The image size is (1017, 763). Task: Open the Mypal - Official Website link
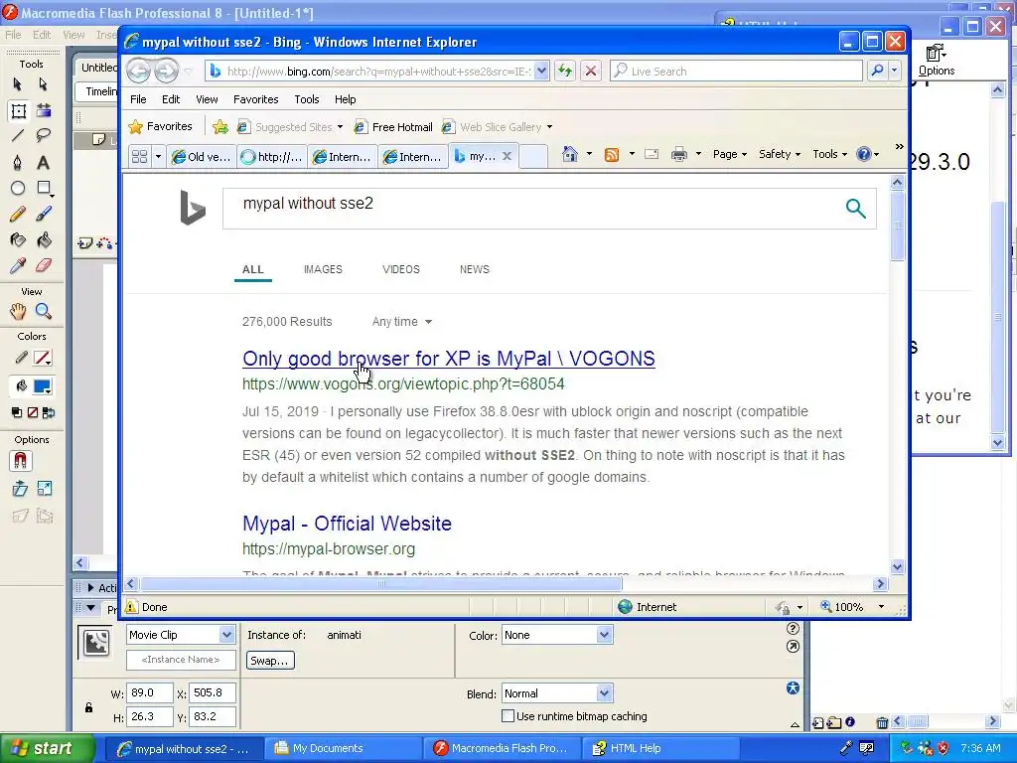pyautogui.click(x=347, y=524)
